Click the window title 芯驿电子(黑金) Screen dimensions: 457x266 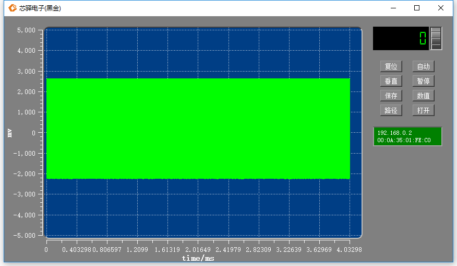click(x=40, y=8)
